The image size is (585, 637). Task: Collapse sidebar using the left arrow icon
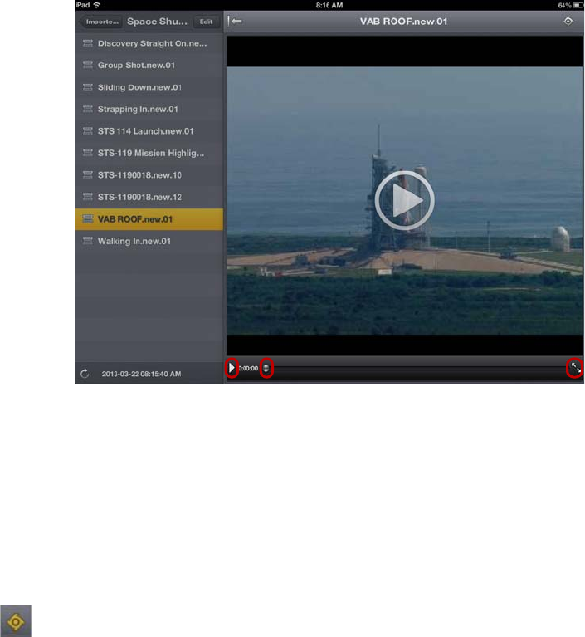[x=235, y=21]
